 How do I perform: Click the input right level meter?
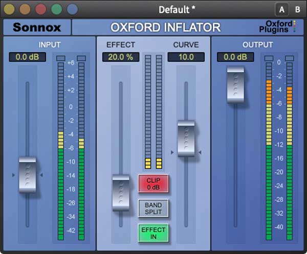pyautogui.click(x=81, y=151)
